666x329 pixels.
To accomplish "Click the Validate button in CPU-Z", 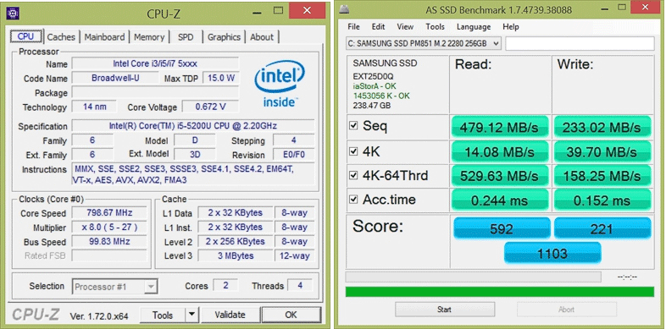I will click(230, 315).
